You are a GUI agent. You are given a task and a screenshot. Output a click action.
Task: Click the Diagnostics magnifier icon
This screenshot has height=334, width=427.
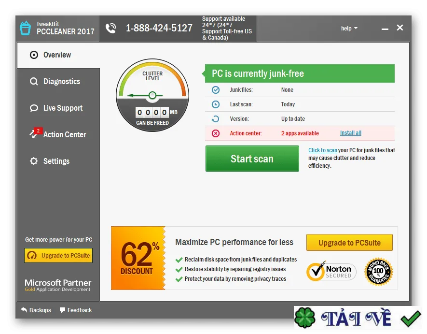(34, 81)
